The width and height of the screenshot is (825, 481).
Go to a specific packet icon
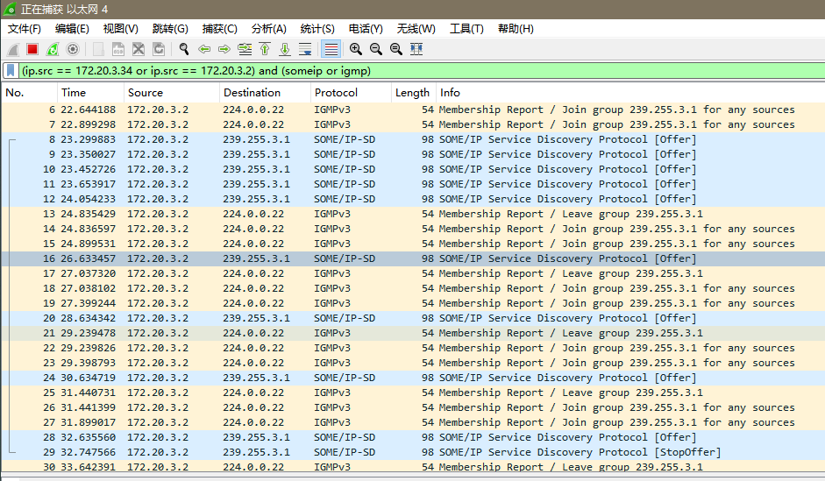[x=245, y=49]
